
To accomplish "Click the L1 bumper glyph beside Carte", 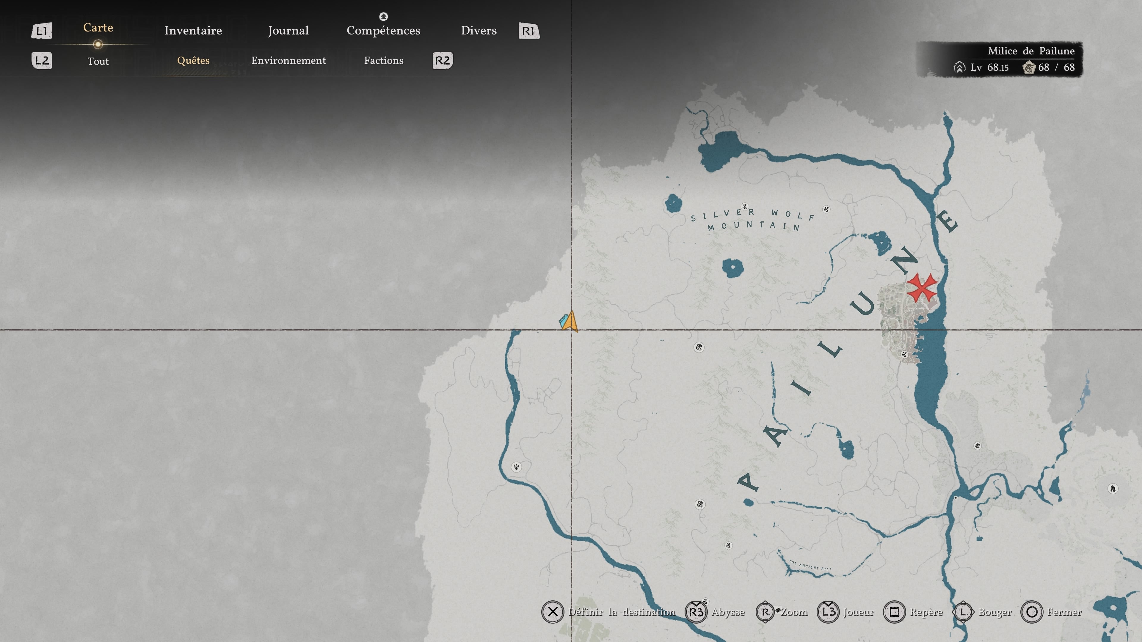I will pos(42,31).
